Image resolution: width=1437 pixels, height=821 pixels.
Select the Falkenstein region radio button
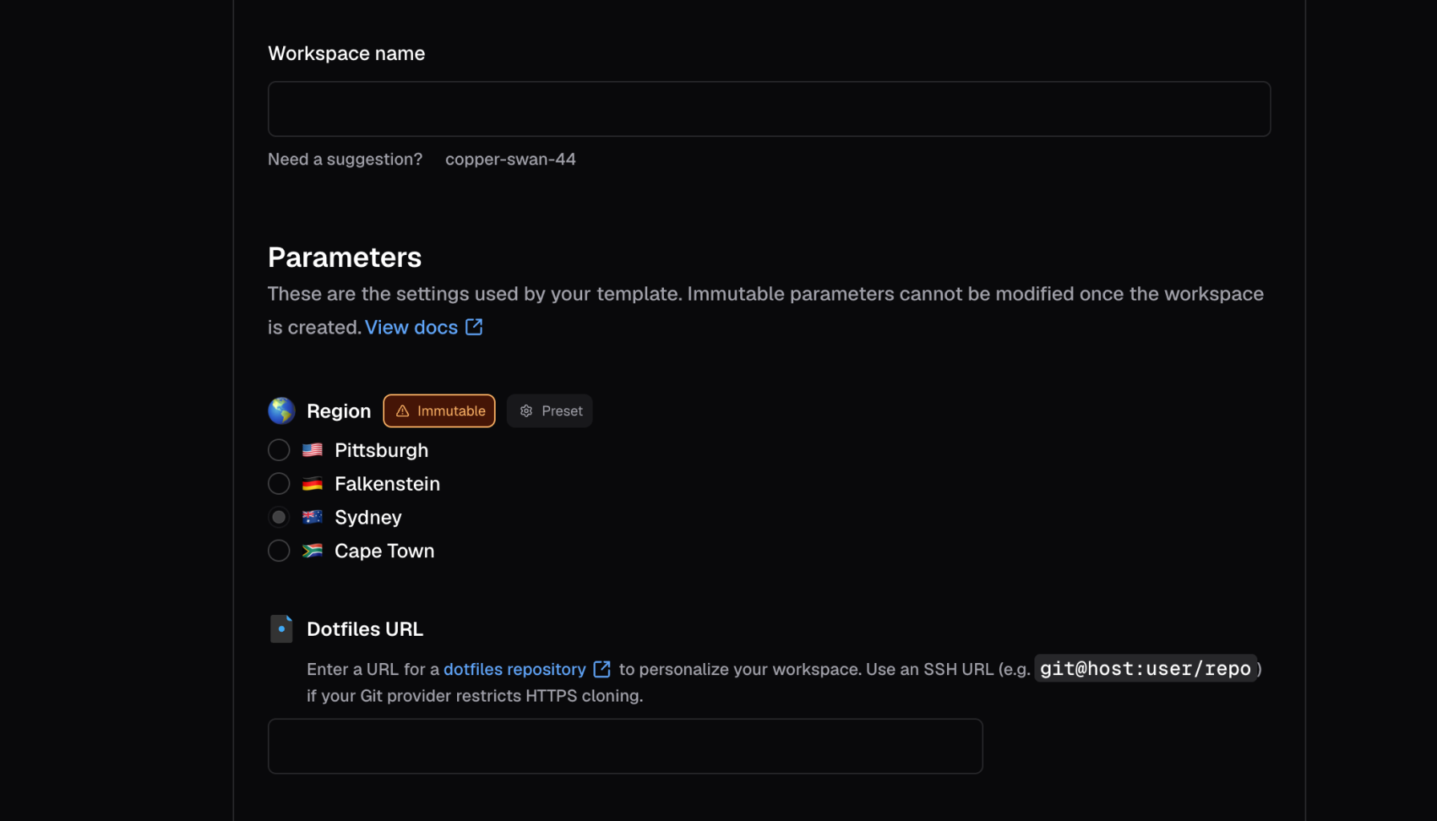[279, 484]
